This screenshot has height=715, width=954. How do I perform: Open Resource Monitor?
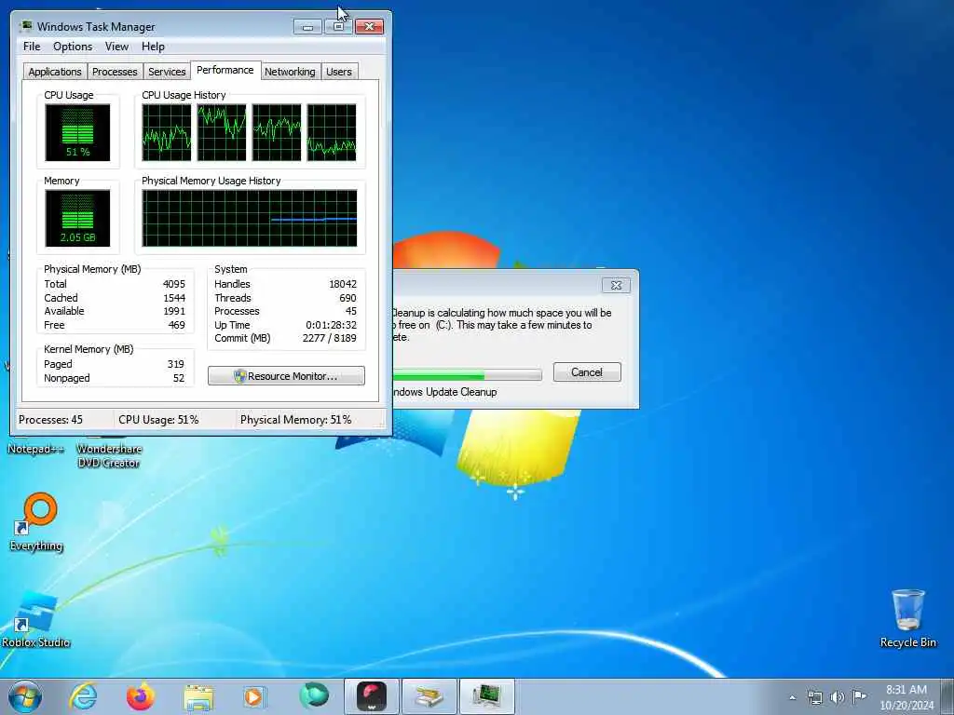[286, 376]
